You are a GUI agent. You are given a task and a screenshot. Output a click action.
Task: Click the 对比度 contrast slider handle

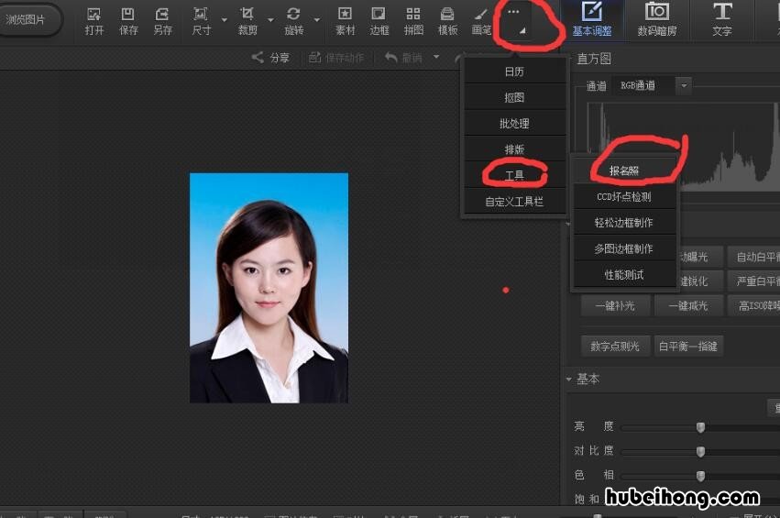[700, 451]
